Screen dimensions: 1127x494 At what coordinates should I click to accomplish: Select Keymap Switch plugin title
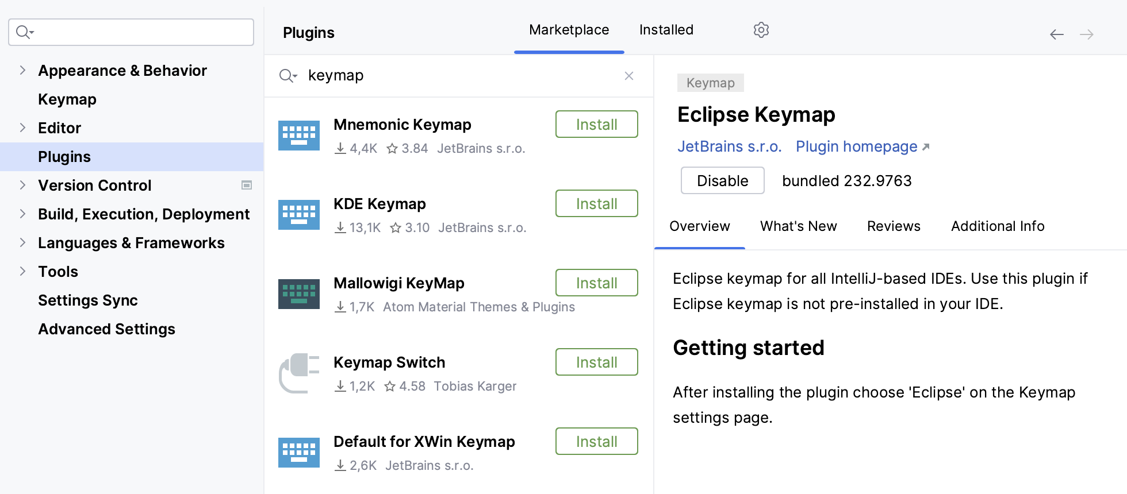click(x=389, y=362)
